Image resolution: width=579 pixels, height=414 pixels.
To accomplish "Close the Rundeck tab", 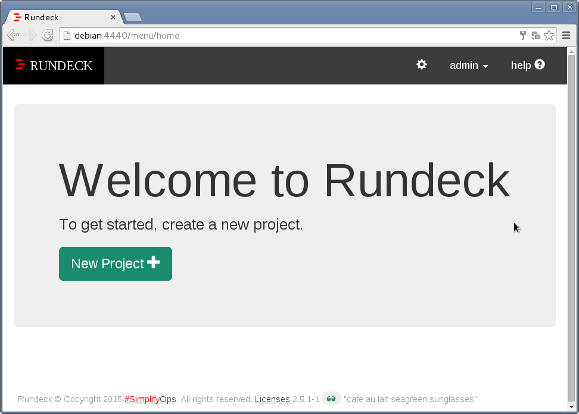I will click(113, 17).
